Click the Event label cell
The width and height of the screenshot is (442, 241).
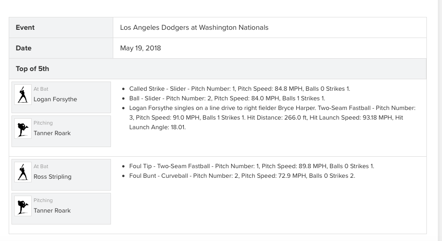pos(61,27)
